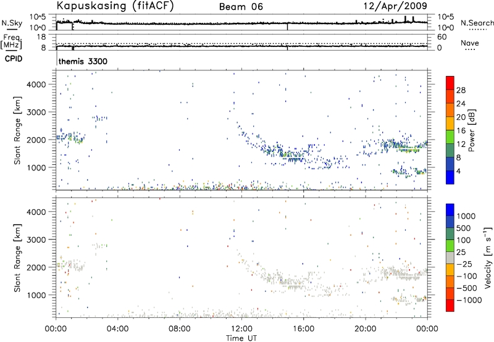494x342 pixels.
Task: Click the 12 dB colorbar label
Action: tap(461, 144)
